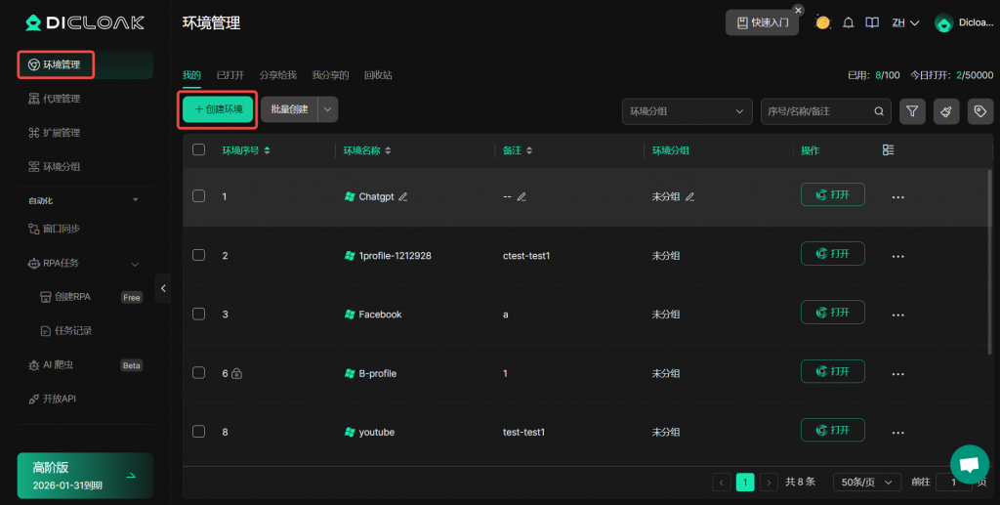Click the gold coin rewards icon
This screenshot has height=505, width=1000.
point(823,22)
